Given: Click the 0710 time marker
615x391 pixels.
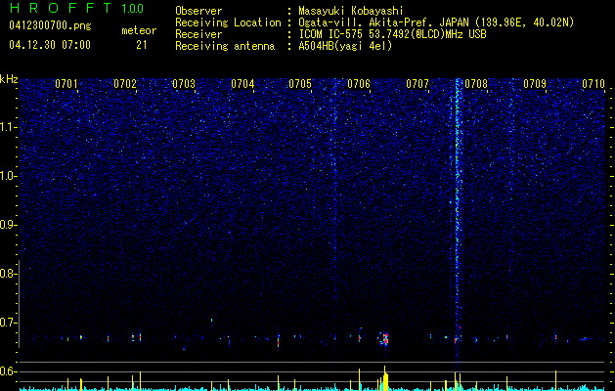Looking at the screenshot, I should click(x=593, y=84).
